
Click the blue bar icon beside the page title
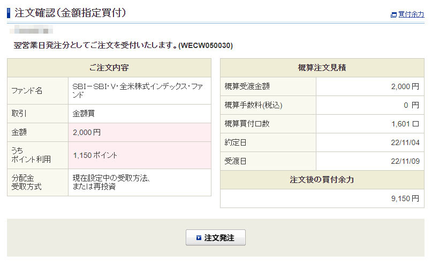coord(9,13)
